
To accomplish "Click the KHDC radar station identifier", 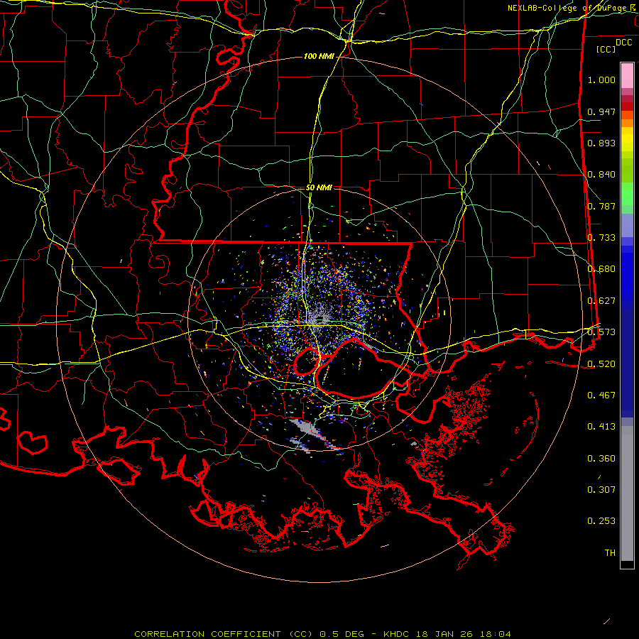I will [x=398, y=634].
